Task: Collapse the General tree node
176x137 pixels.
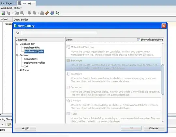Action: click(x=17, y=55)
